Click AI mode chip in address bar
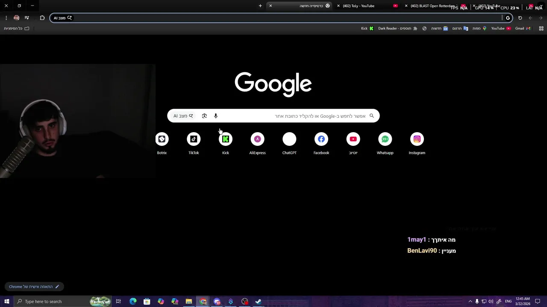This screenshot has height=307, width=547. pos(63,18)
